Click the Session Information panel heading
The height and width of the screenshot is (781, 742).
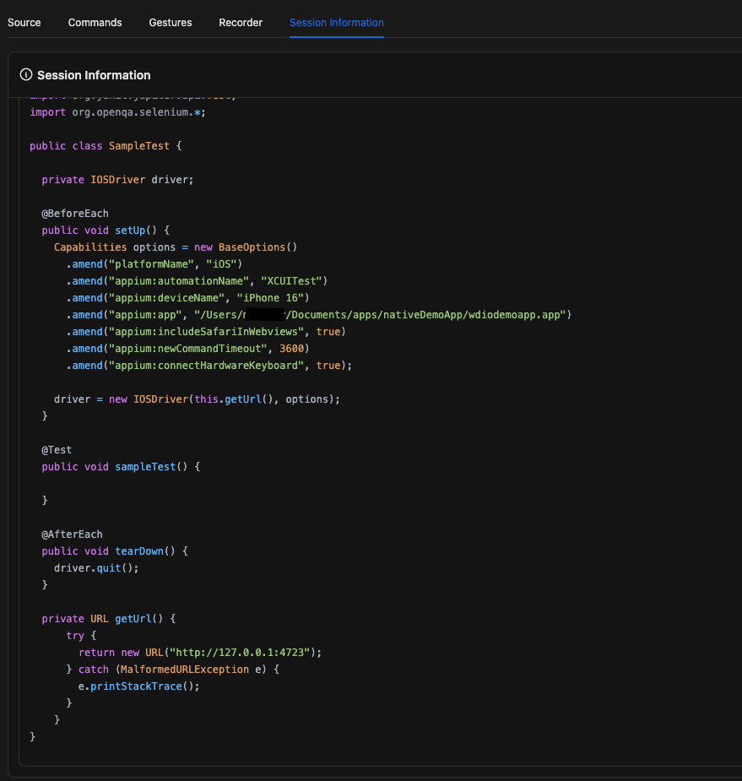tap(94, 75)
